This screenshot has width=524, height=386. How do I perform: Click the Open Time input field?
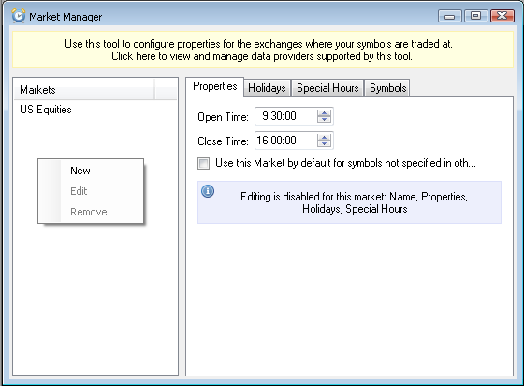[285, 116]
